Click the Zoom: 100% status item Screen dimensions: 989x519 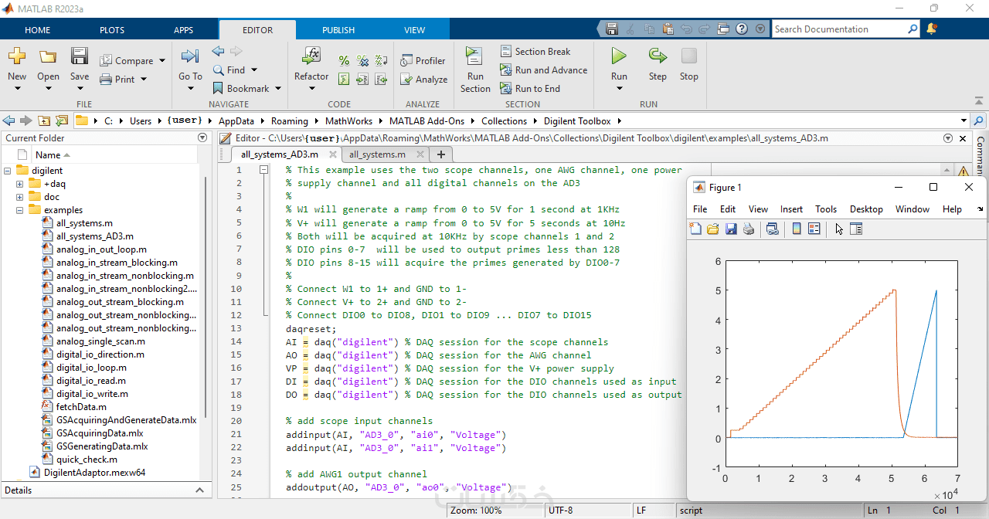[476, 511]
